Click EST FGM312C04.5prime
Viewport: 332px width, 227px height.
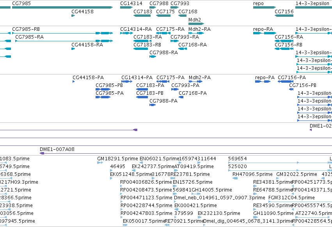300,202
